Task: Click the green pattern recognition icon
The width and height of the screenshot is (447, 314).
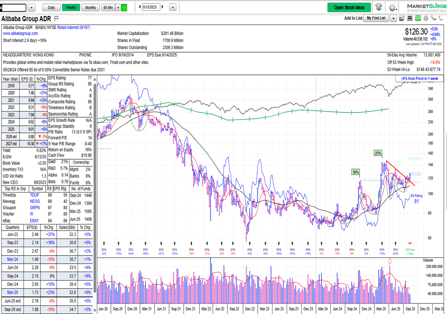Action: (418, 18)
